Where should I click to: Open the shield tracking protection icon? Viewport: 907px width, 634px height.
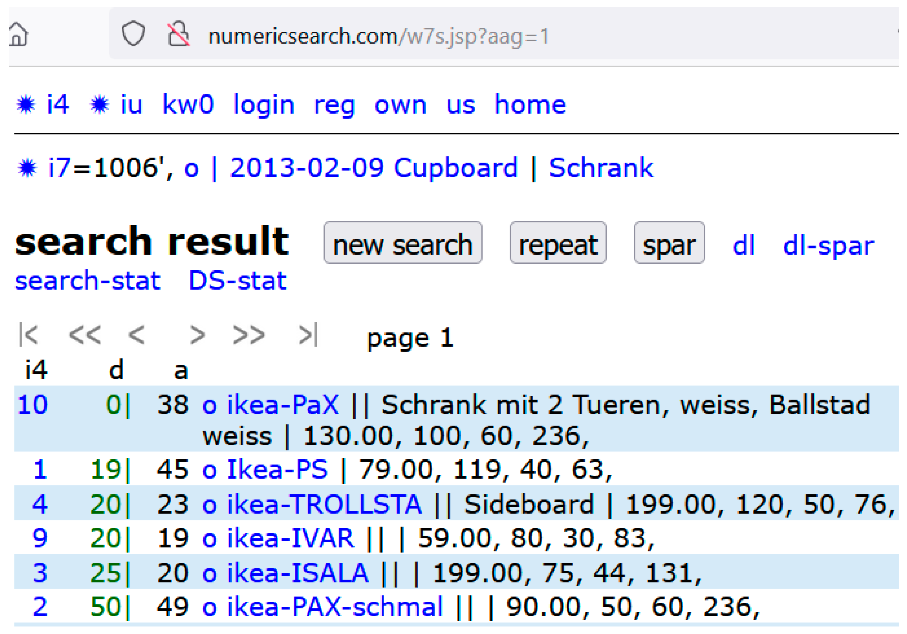(133, 34)
